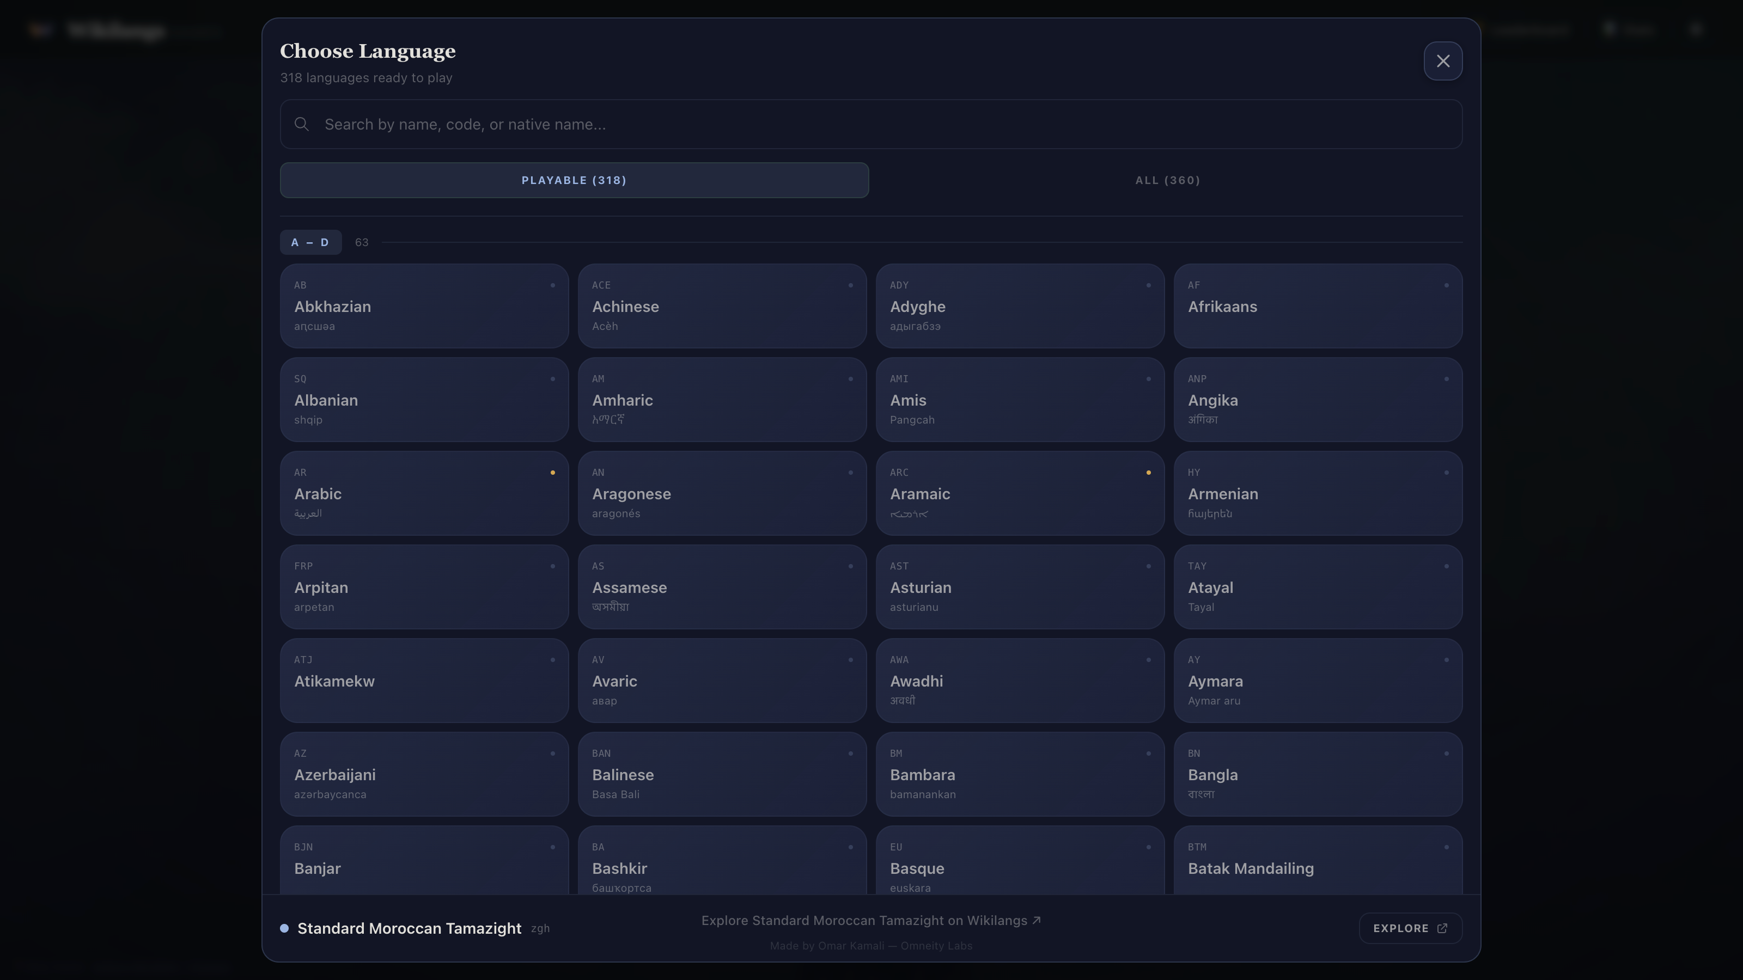Click the EXPLORE button at bottom right
The image size is (1743, 980).
pyautogui.click(x=1410, y=928)
